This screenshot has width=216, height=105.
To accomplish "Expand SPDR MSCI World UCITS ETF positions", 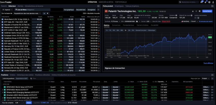I will 2,90.
